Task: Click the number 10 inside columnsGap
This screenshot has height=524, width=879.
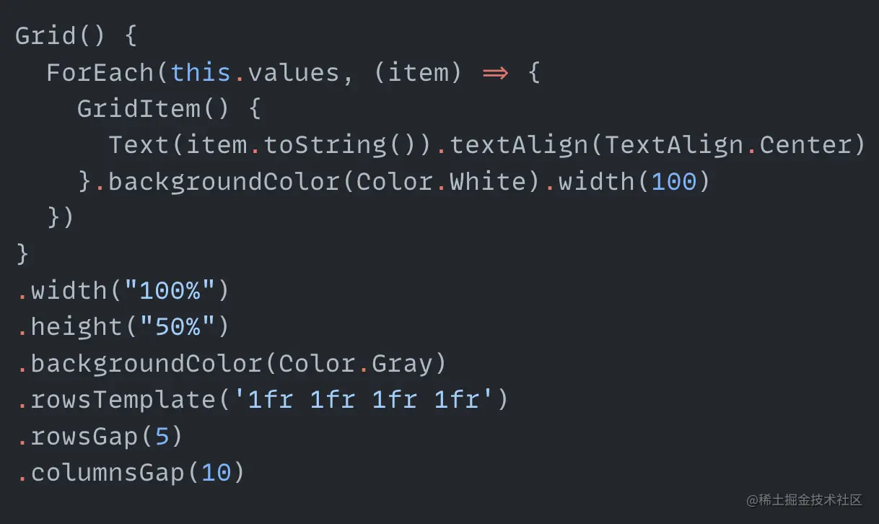Action: click(x=217, y=472)
